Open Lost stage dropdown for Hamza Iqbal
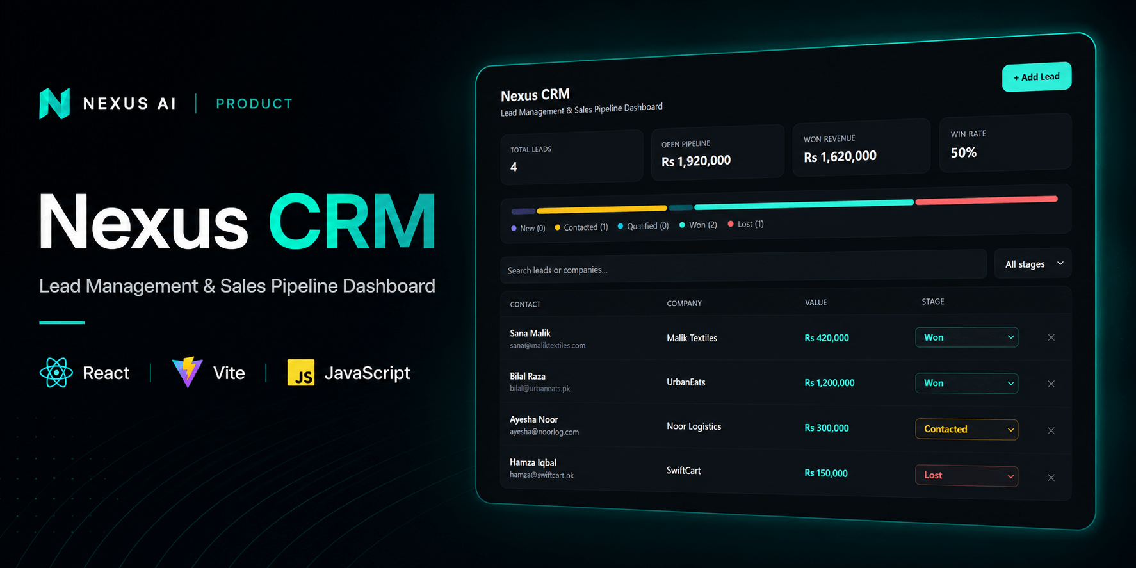 click(967, 475)
